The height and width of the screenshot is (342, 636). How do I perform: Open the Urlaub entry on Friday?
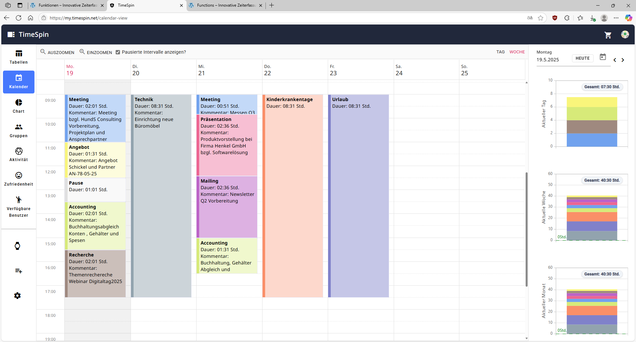pyautogui.click(x=359, y=196)
